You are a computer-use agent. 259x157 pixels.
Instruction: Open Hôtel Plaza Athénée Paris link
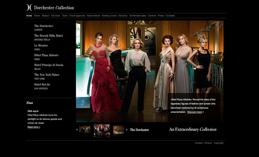click(46, 57)
